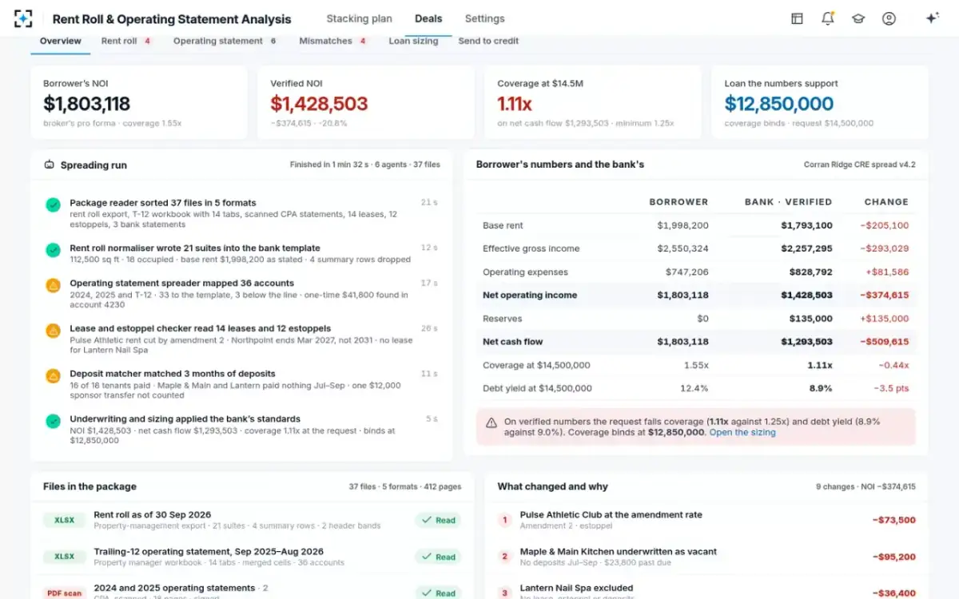Click the Coverage at $14.5M card
Image resolution: width=959 pixels, height=599 pixels.
click(593, 103)
